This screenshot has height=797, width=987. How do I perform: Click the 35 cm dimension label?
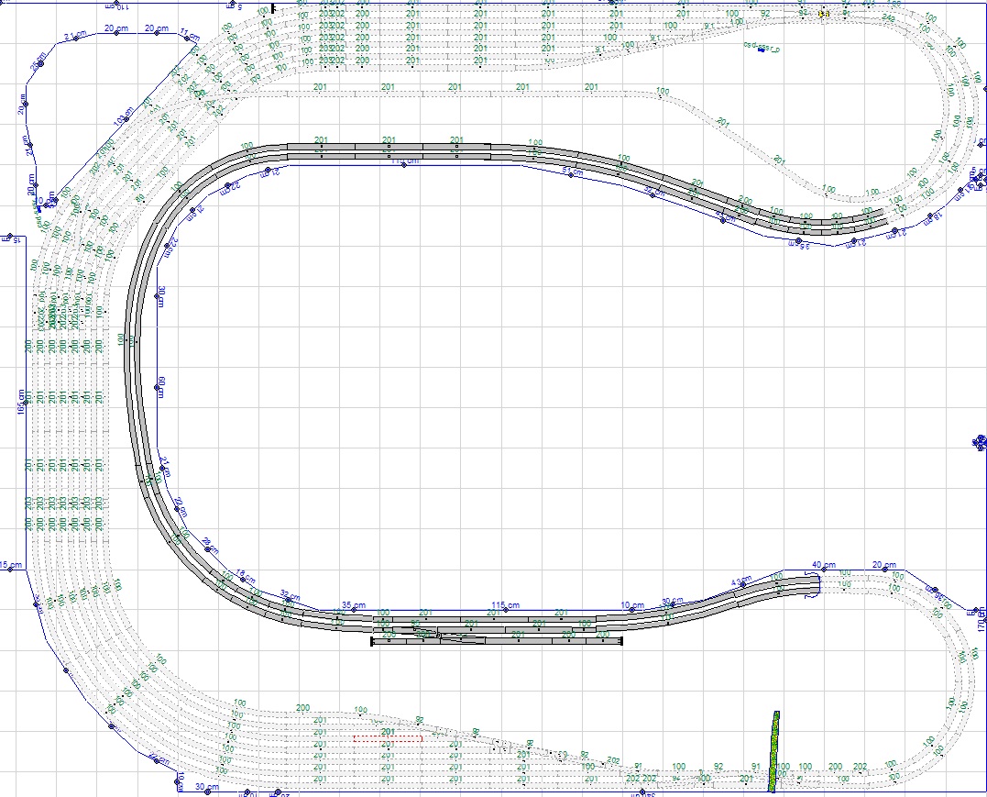[x=352, y=605]
